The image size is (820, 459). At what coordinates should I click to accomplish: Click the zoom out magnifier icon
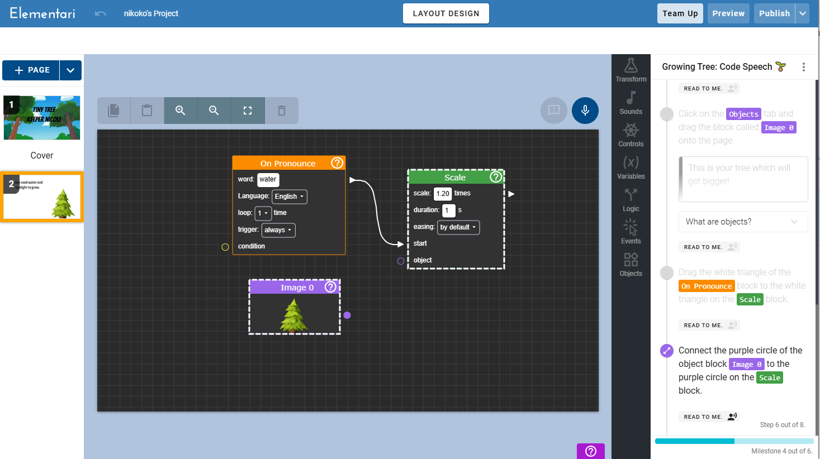pos(214,111)
